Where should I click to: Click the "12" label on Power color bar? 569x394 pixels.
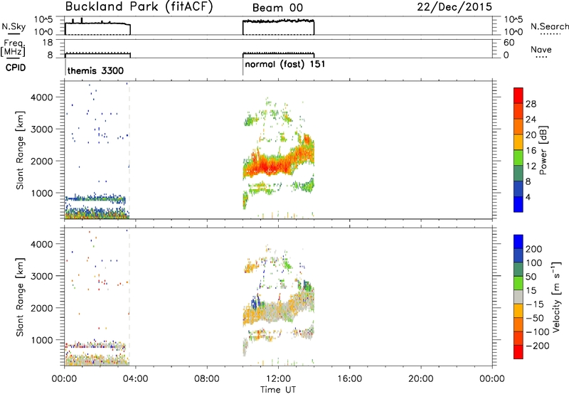click(x=531, y=166)
